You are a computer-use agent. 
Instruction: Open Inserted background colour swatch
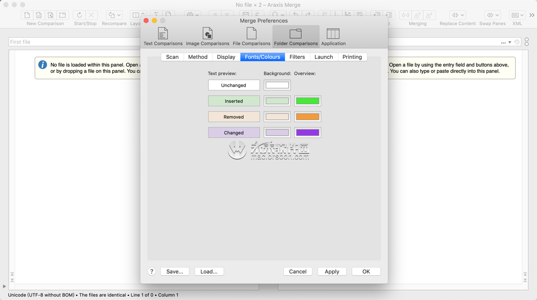[277, 101]
